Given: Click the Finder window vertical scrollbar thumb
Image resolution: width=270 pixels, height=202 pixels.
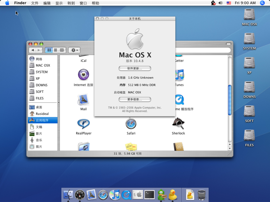Looking at the screenshot, I should (230, 100).
